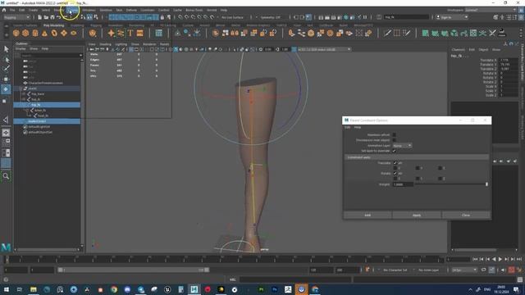Click the Multi-Cut tool shelf icon

coord(387,33)
